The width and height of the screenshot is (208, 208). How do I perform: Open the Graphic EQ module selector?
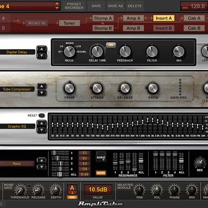tap(17, 126)
